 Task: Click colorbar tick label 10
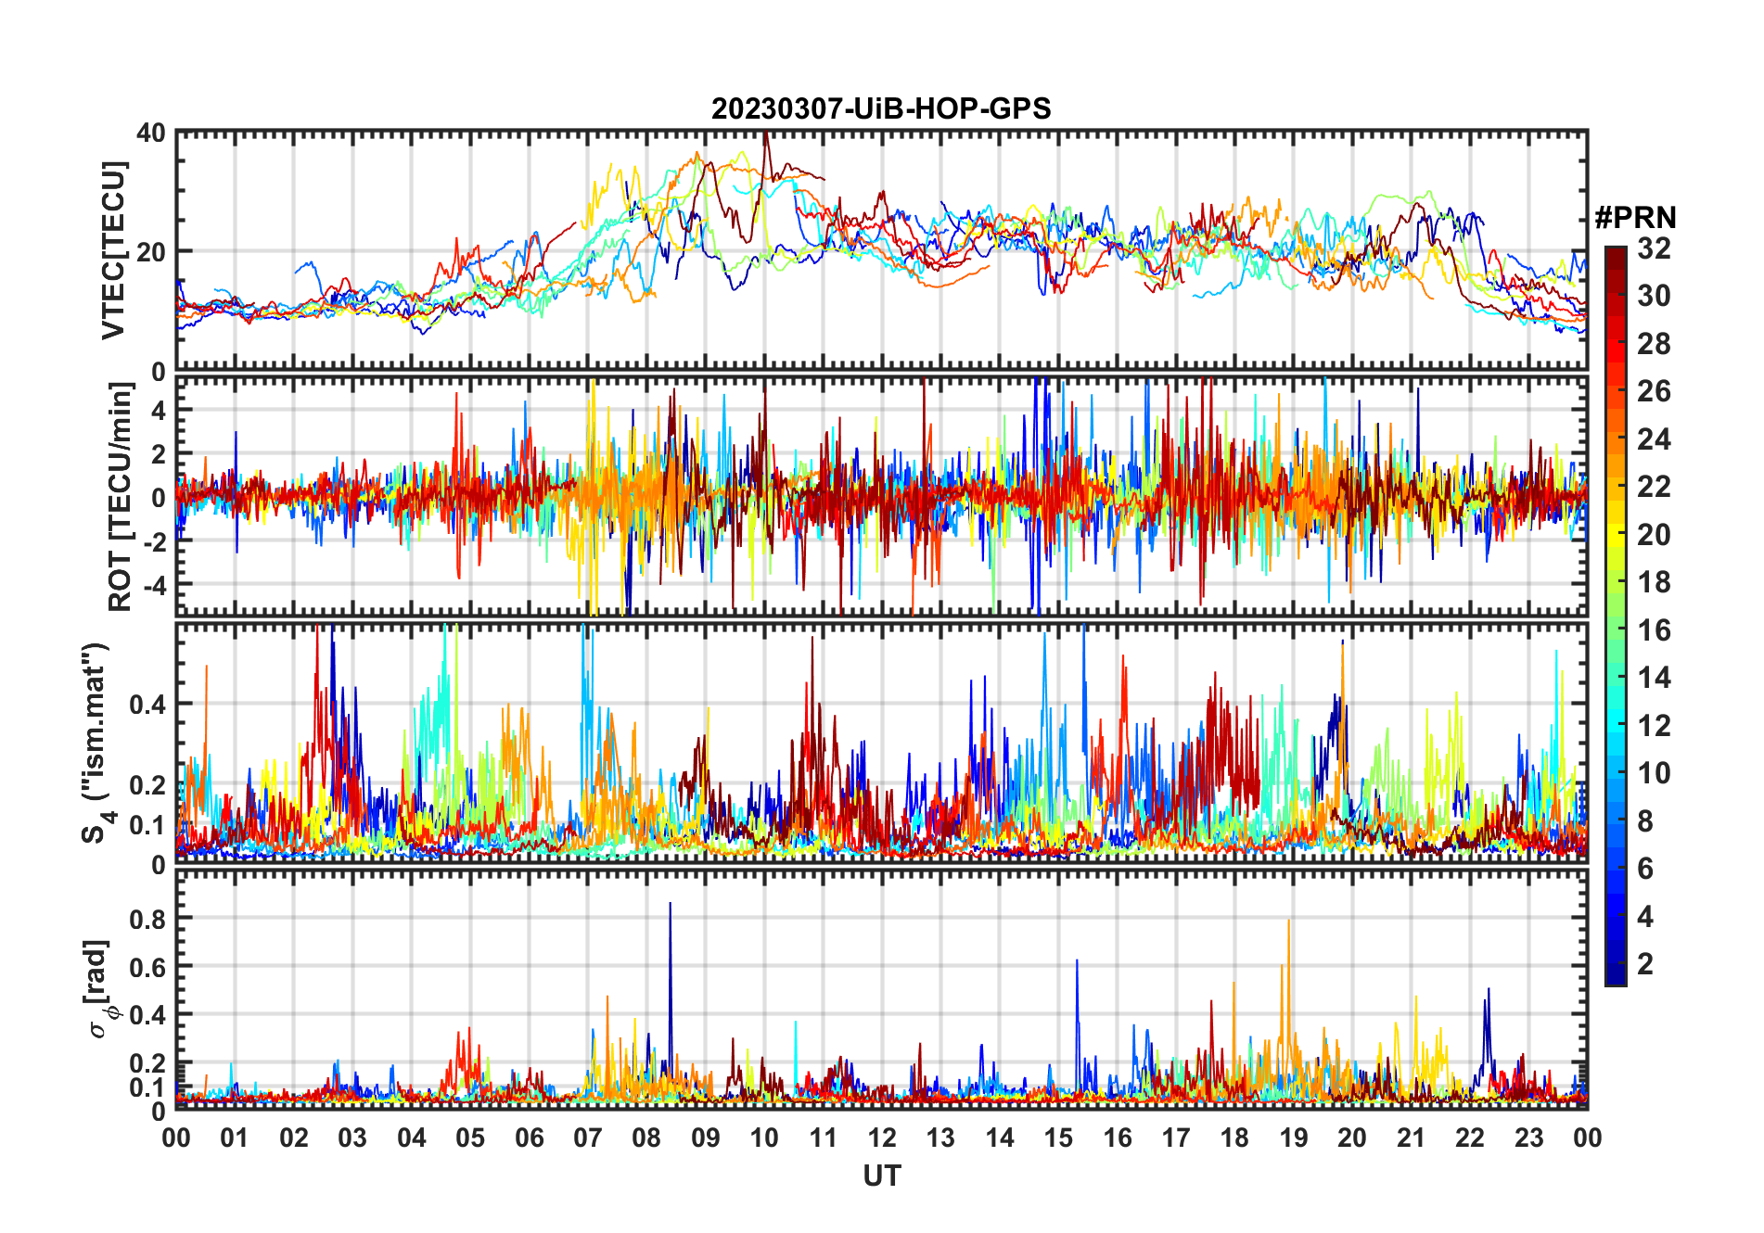[x=1654, y=773]
